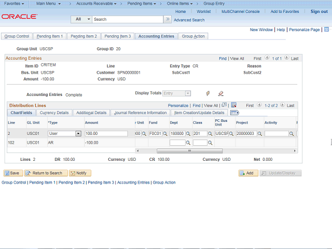The width and height of the screenshot is (332, 249).
Task: Switch to the Pending Item 1 tab
Action: pos(50,36)
